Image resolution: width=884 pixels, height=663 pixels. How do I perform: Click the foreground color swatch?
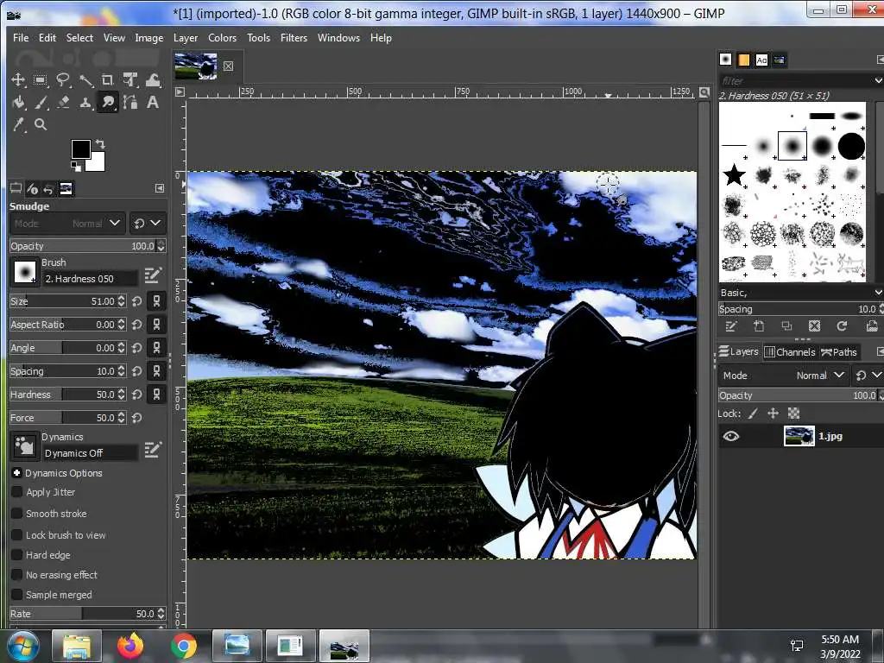coord(80,148)
